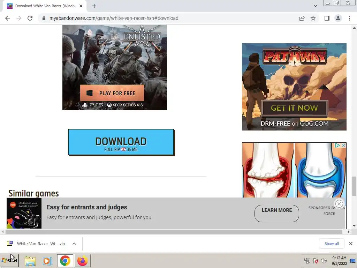357x268 pixels.
Task: Open the volume control in tray
Action: tap(324, 261)
